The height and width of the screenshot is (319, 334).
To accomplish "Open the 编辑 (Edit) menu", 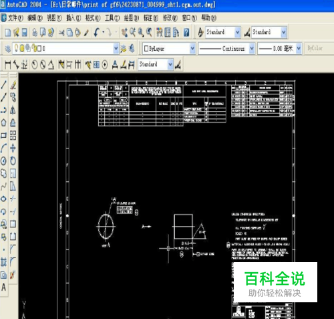I will point(35,18).
